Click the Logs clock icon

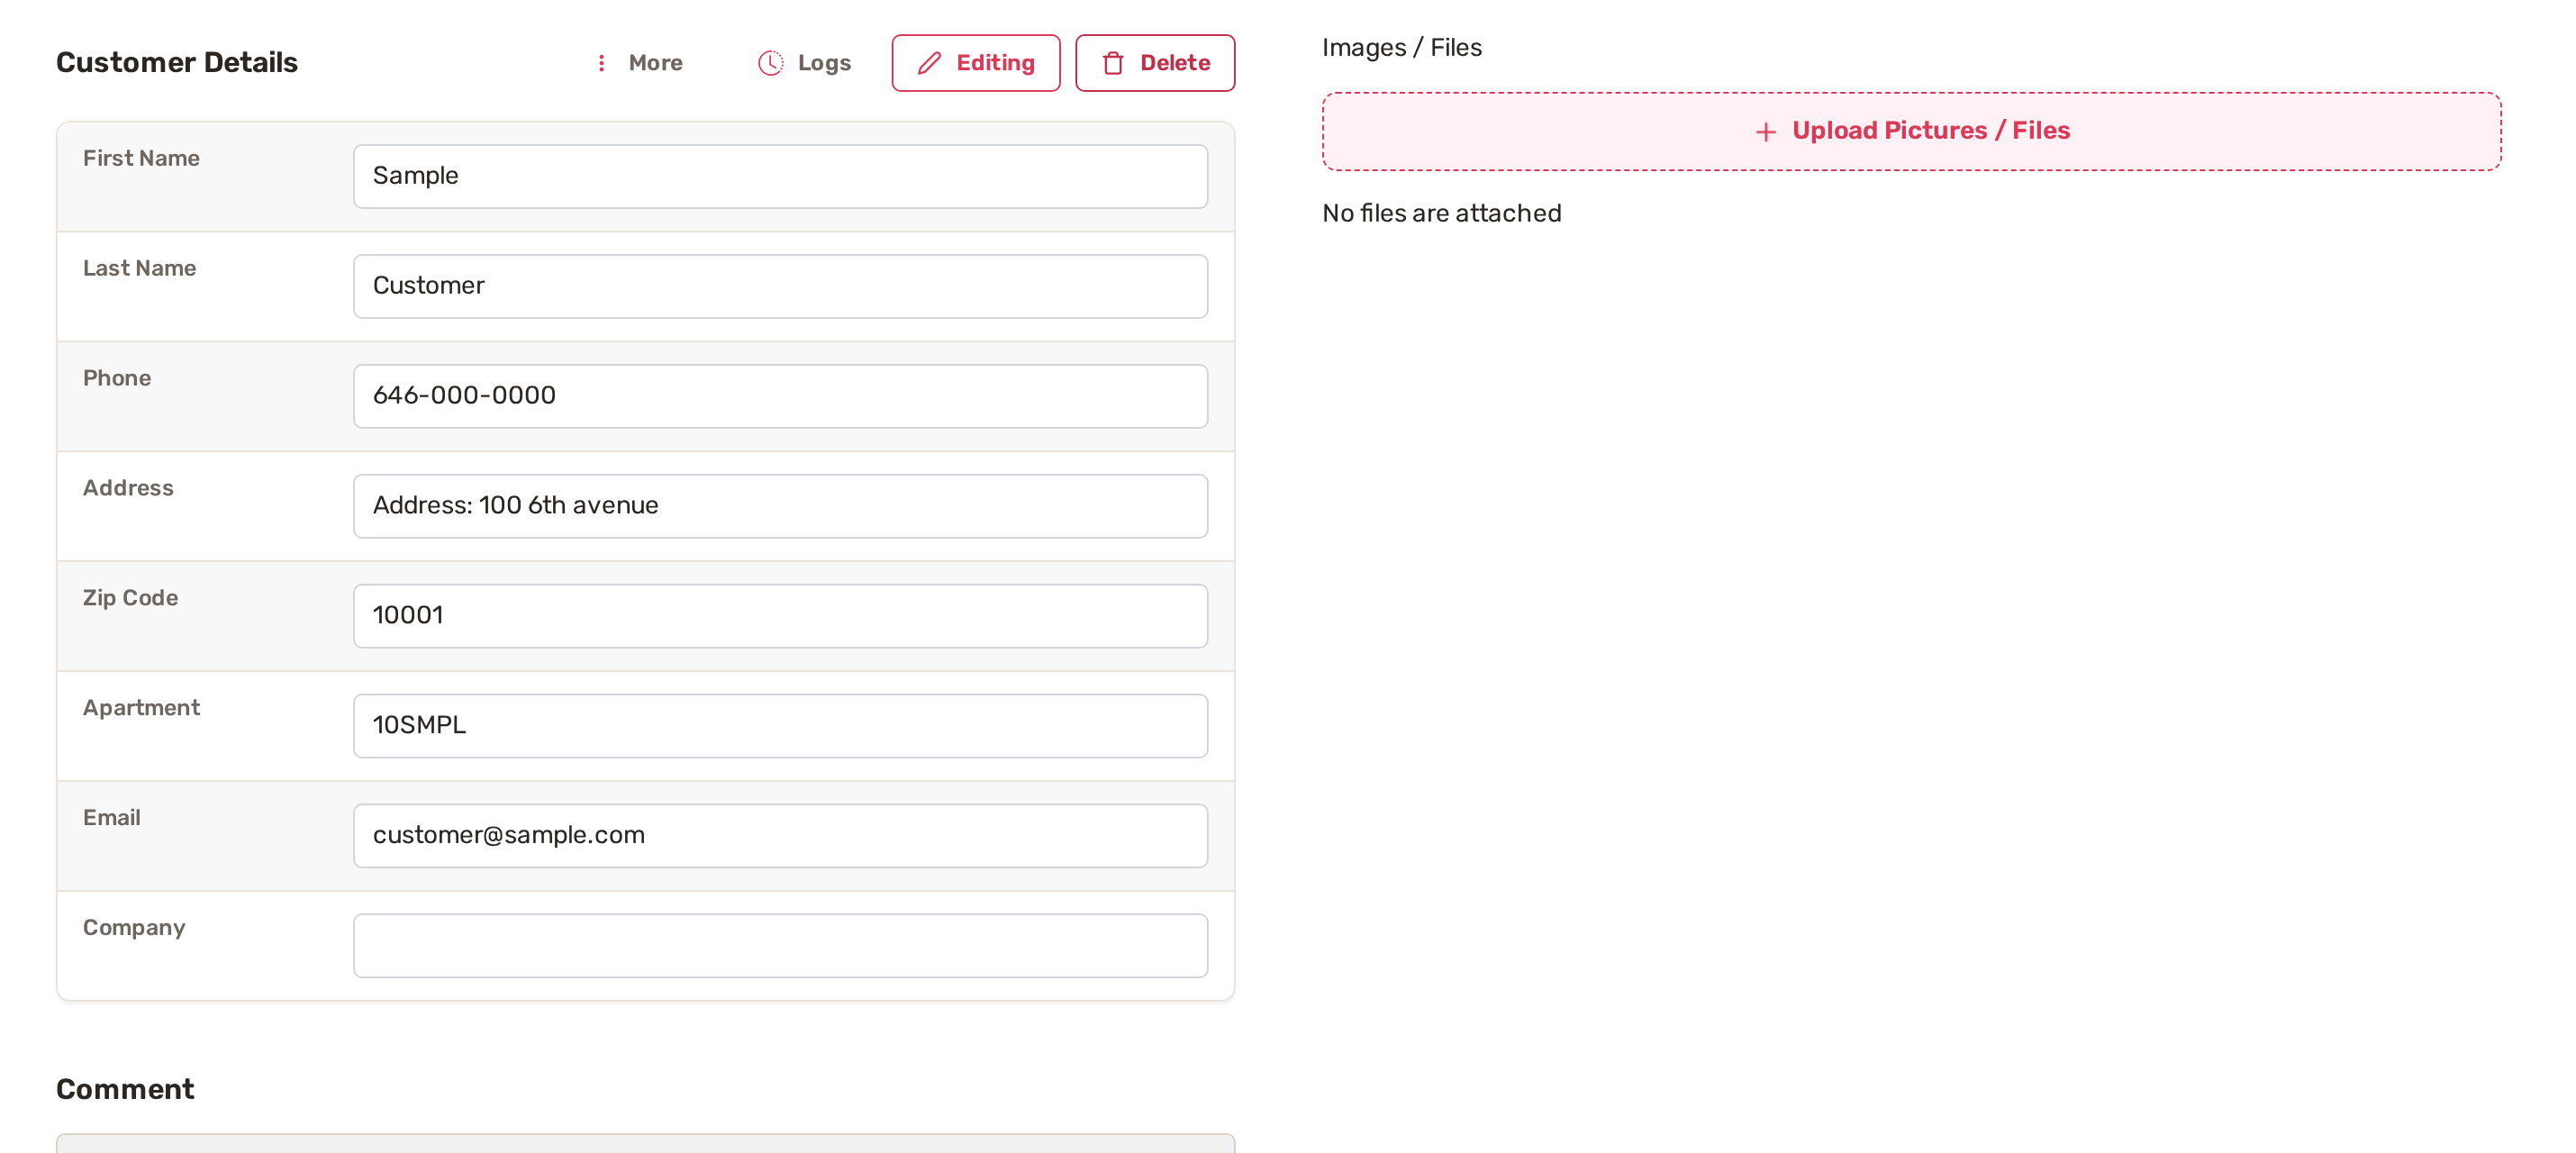pos(770,63)
